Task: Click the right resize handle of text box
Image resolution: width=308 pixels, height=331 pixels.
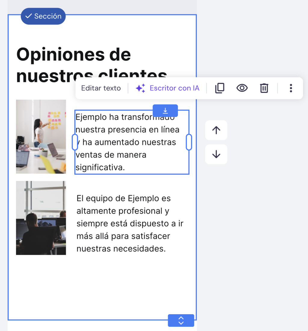Action: [189, 142]
